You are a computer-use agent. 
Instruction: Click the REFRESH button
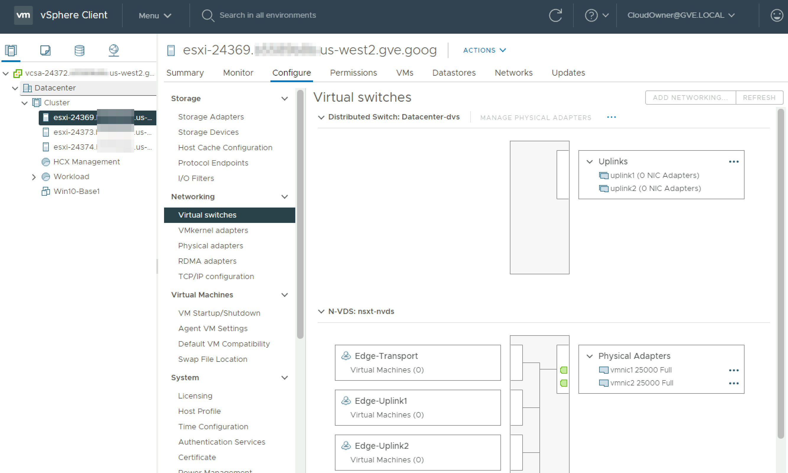point(759,98)
